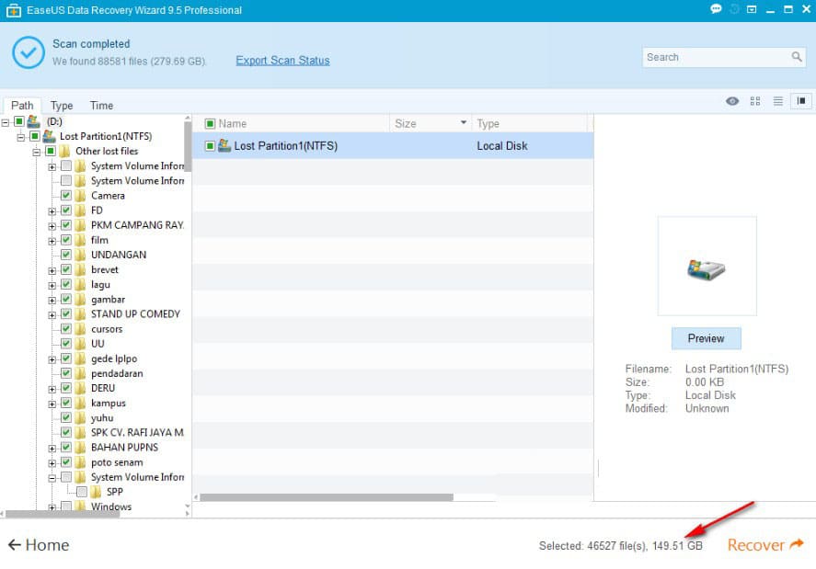Click the Preview button
This screenshot has height=569, width=816.
pos(707,338)
